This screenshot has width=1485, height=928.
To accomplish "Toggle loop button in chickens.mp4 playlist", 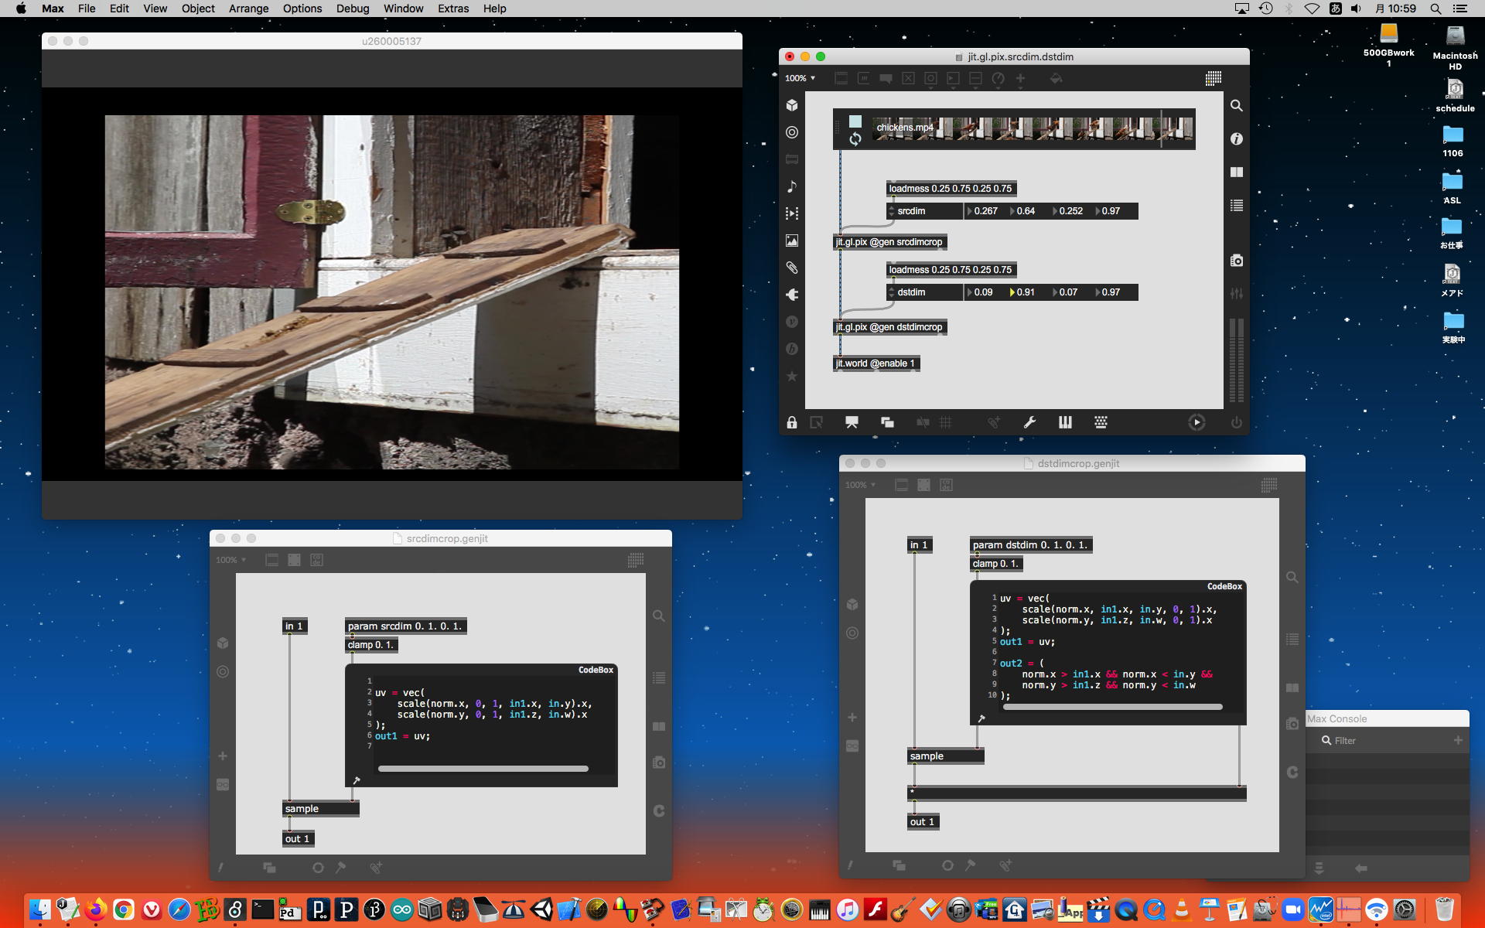I will 855,139.
